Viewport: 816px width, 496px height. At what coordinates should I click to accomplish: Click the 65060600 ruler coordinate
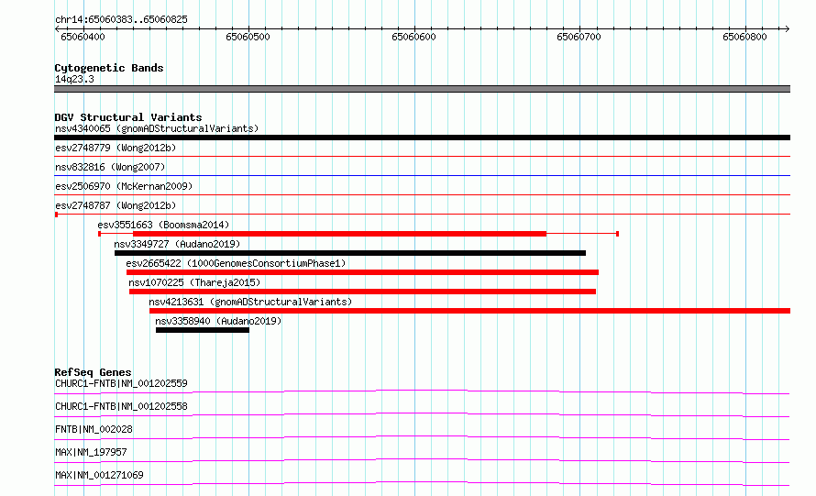pos(414,37)
